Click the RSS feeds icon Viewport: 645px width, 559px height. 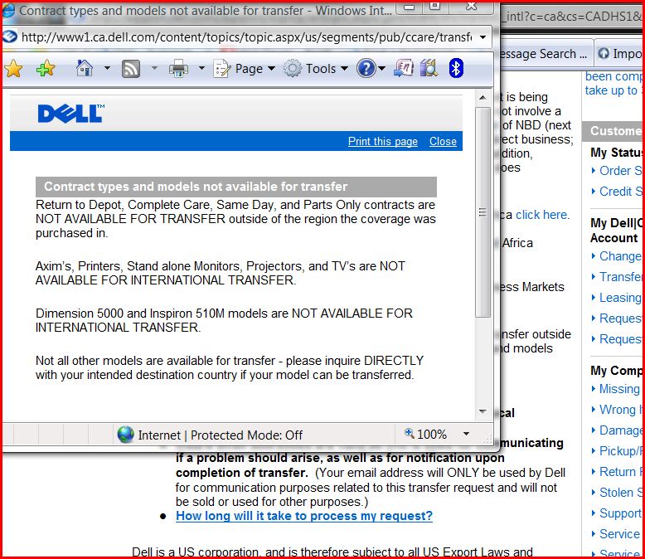[x=131, y=69]
